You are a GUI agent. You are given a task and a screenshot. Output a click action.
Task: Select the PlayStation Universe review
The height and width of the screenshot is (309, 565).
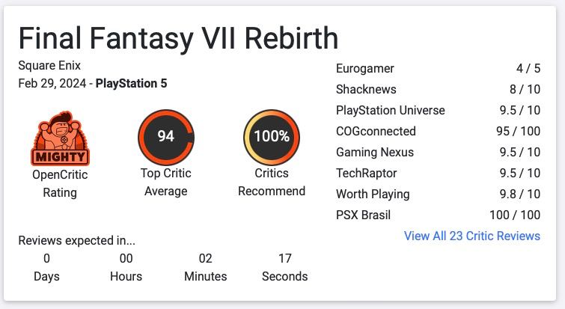point(391,110)
